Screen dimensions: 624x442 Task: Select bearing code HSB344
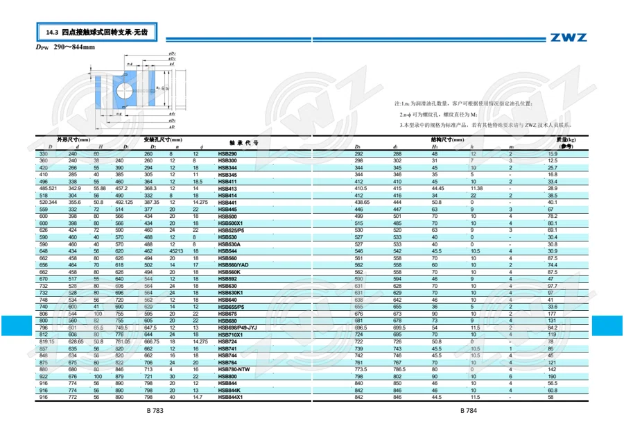coord(227,168)
